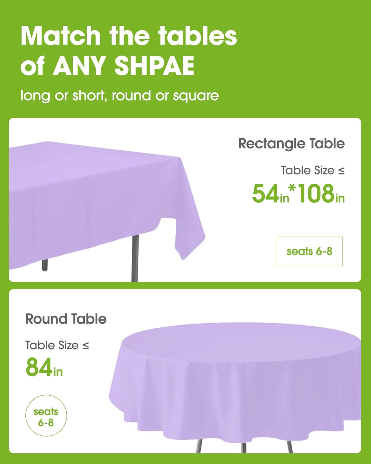Screen dimensions: 371x464
Task: Click "Table Size ≤" under Round Table
Action: (x=57, y=345)
